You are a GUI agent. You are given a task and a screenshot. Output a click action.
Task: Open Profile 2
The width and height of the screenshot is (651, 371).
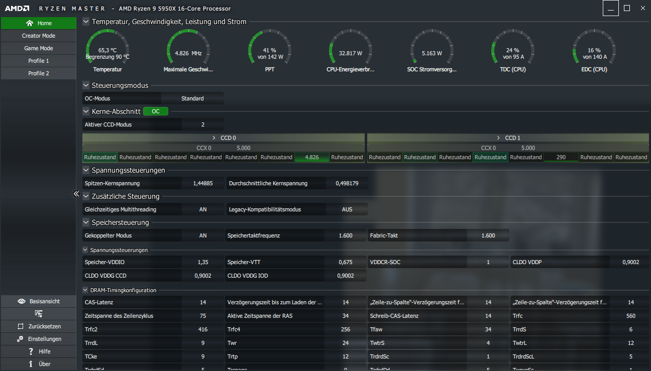point(39,73)
